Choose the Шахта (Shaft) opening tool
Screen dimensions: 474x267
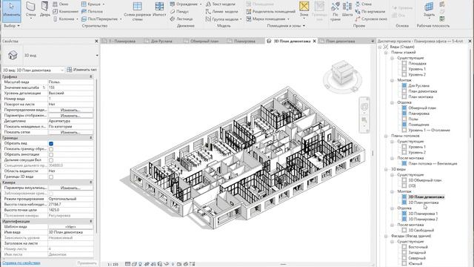tap(347, 9)
